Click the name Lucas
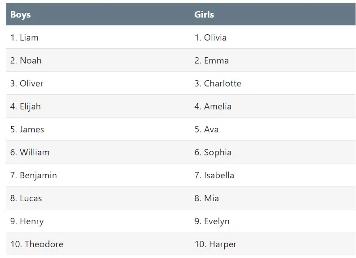This screenshot has height=258, width=356. pyautogui.click(x=31, y=198)
